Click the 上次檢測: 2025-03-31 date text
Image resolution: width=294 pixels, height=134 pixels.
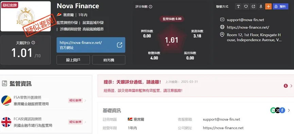(x=181, y=82)
